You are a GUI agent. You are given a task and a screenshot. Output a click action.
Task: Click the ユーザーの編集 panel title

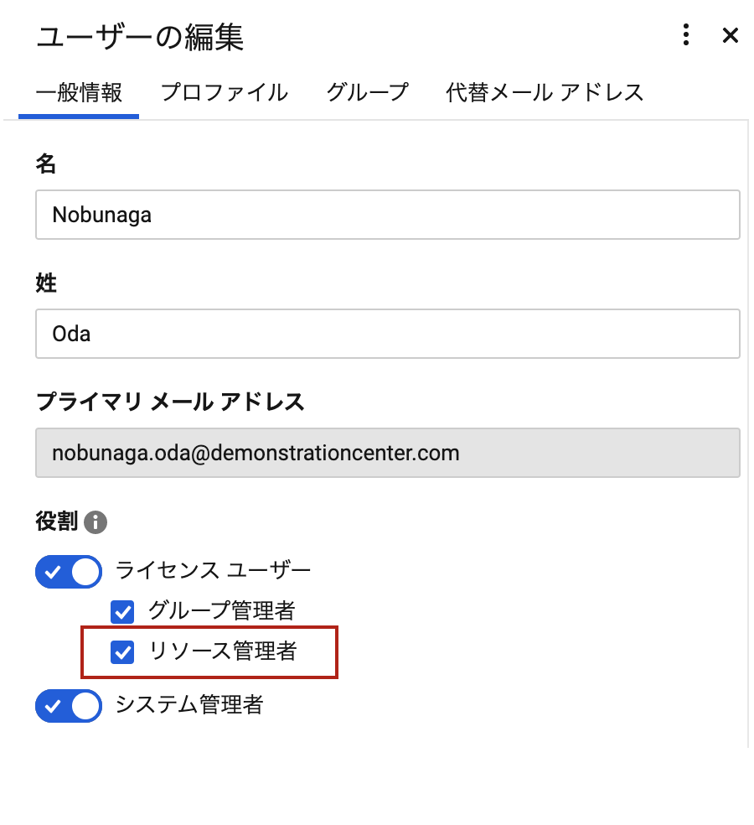tap(140, 38)
